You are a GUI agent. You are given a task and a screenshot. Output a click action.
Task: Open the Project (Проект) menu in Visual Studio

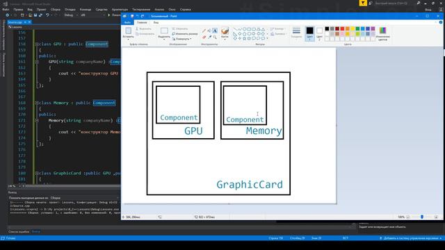point(42,9)
